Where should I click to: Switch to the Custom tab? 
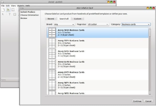78,19
